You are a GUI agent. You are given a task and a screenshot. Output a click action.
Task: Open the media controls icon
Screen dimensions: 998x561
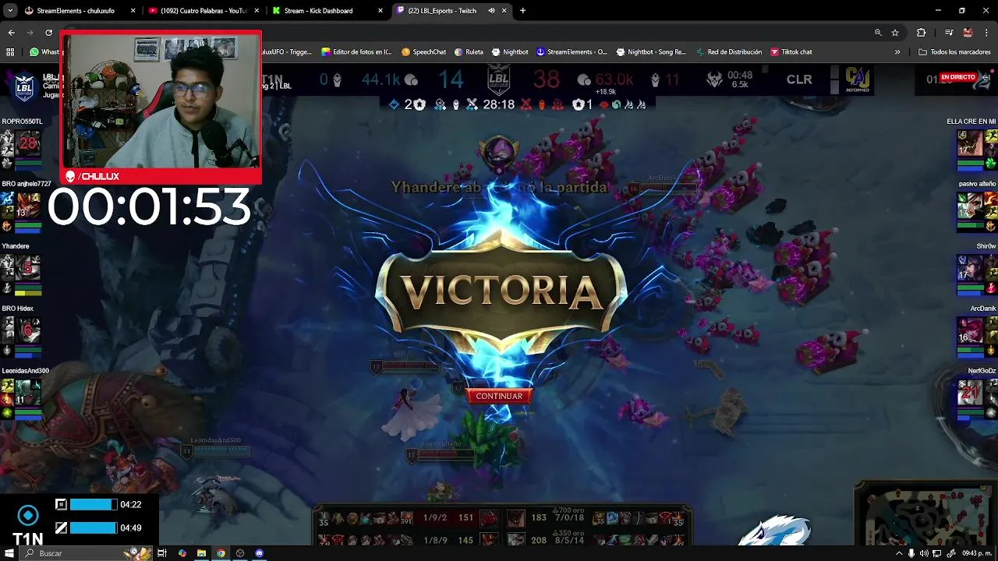tap(948, 33)
